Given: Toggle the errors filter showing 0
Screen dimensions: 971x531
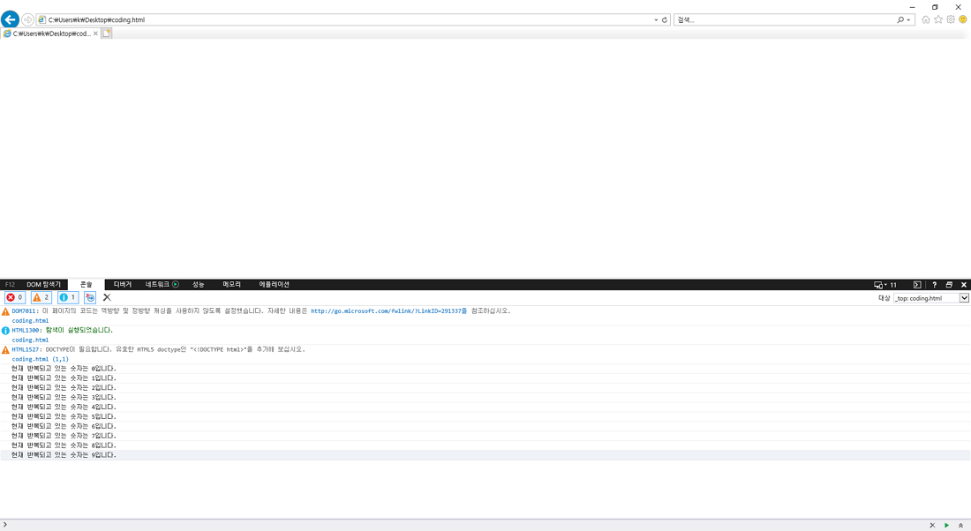Looking at the screenshot, I should tap(15, 297).
